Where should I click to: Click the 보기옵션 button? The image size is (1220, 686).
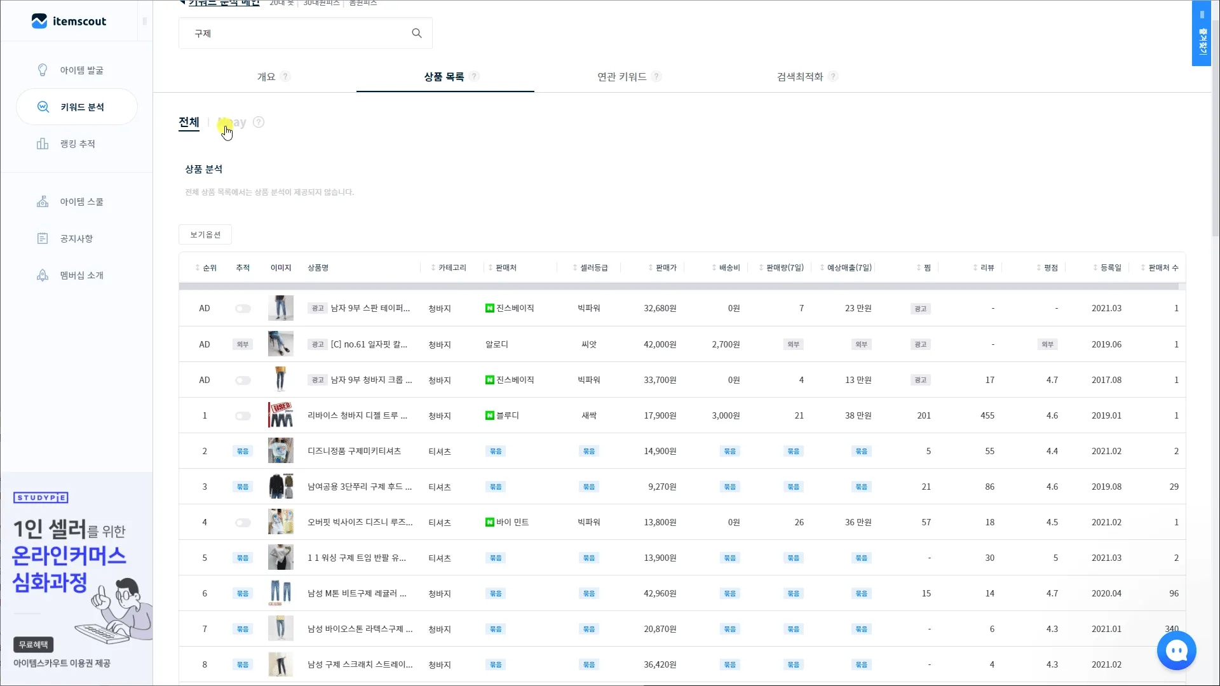pos(205,235)
